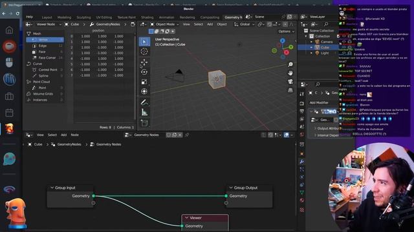Image resolution: width=414 pixels, height=232 pixels.
Task: Click the red X axis on navigation gizmo
Action: 286,53
